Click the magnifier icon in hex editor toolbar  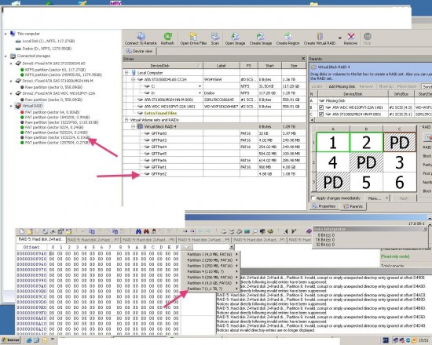coord(254,231)
